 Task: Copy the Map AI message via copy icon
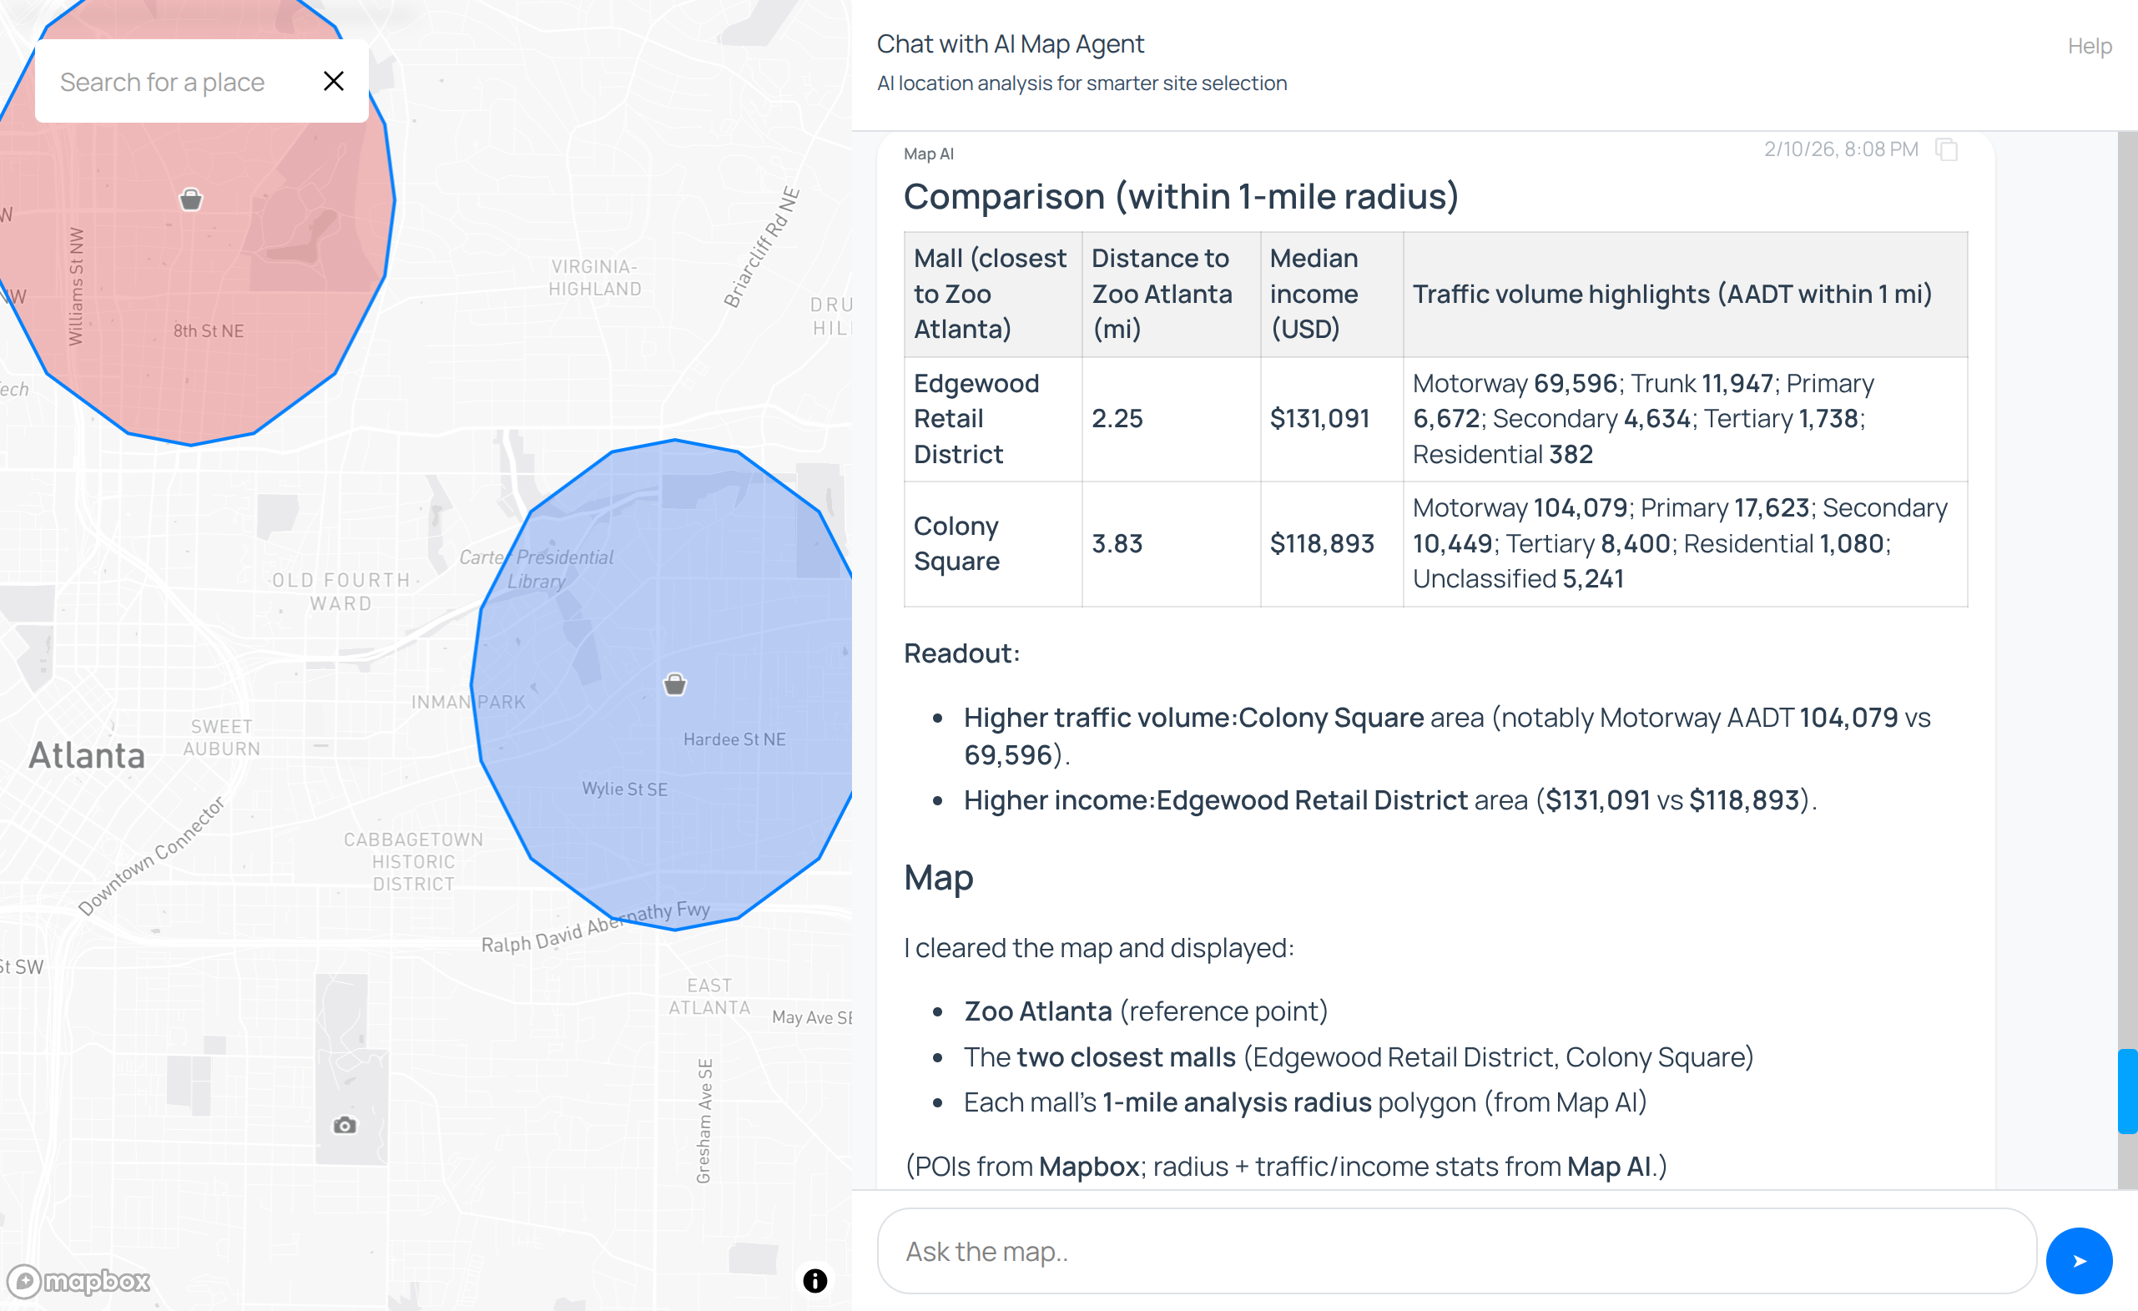point(1946,149)
